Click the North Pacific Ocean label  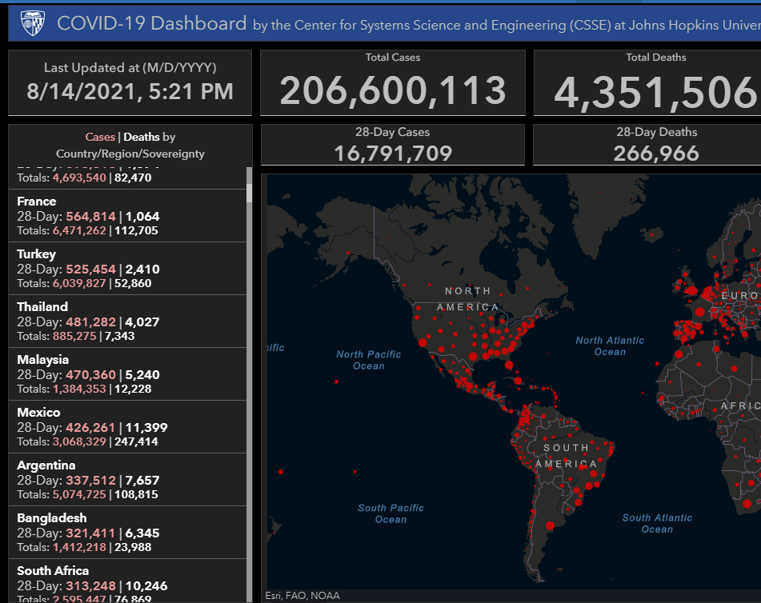(x=369, y=360)
